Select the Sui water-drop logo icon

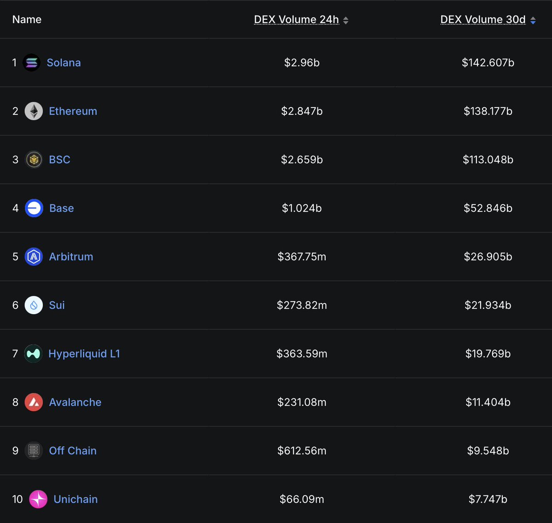pos(33,305)
